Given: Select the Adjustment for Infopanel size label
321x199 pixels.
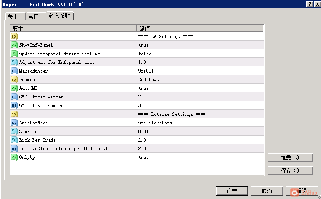Looking at the screenshot, I should click(x=57, y=62).
